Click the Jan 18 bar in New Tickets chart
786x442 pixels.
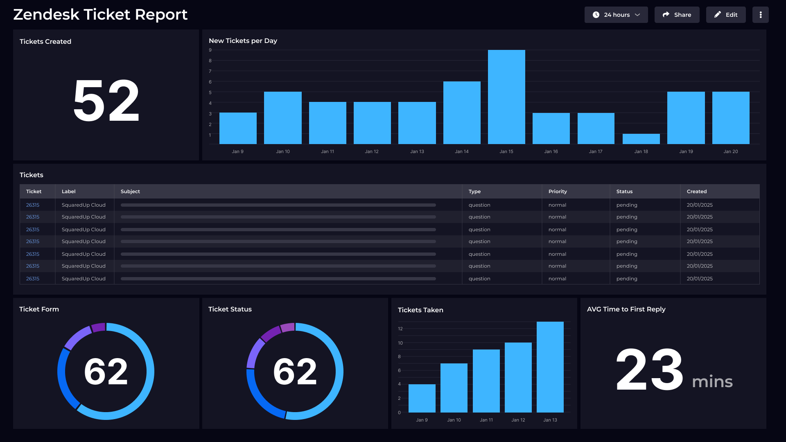click(641, 139)
